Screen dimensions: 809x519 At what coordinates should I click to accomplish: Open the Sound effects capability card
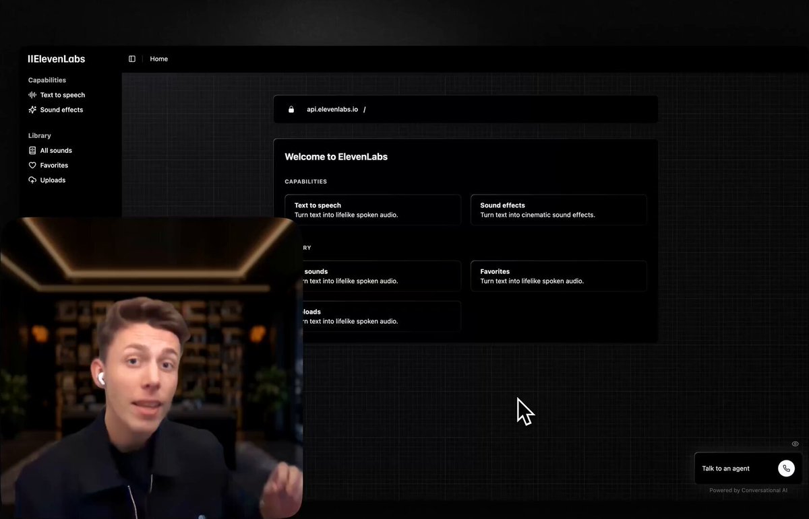558,210
